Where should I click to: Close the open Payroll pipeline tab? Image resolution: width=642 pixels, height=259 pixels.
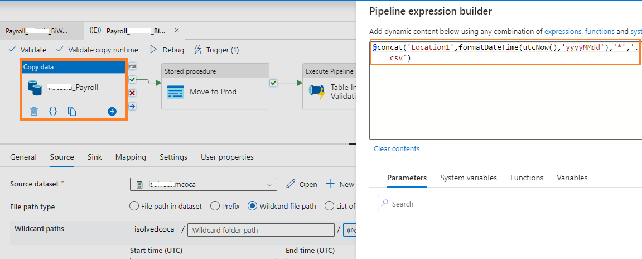177,31
